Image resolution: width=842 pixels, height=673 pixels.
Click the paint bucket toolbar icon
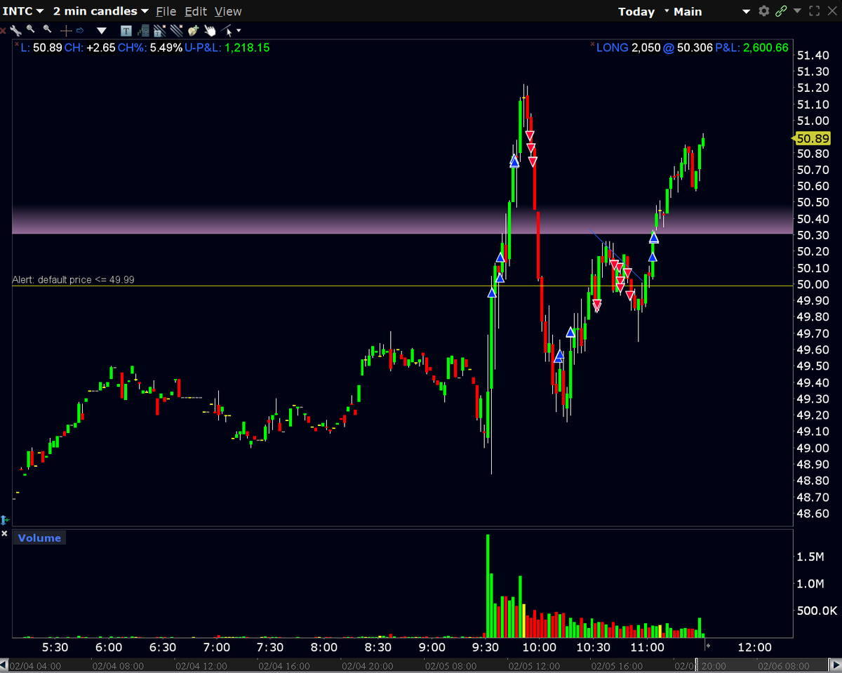193,31
